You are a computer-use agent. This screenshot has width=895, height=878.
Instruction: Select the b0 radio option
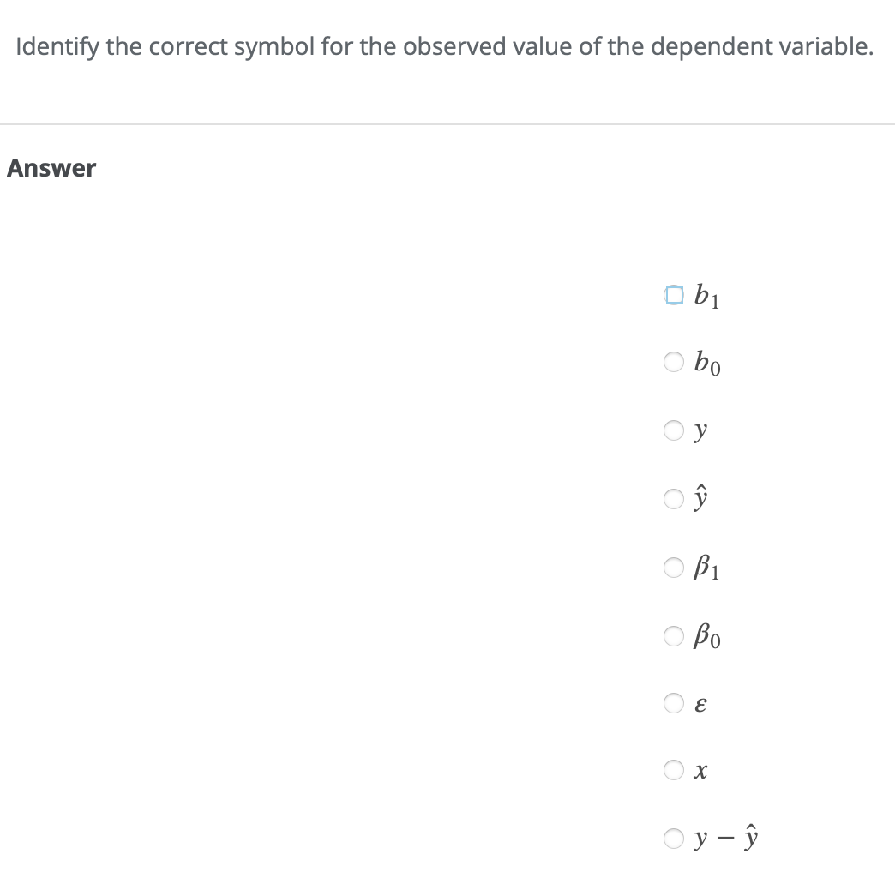674,362
